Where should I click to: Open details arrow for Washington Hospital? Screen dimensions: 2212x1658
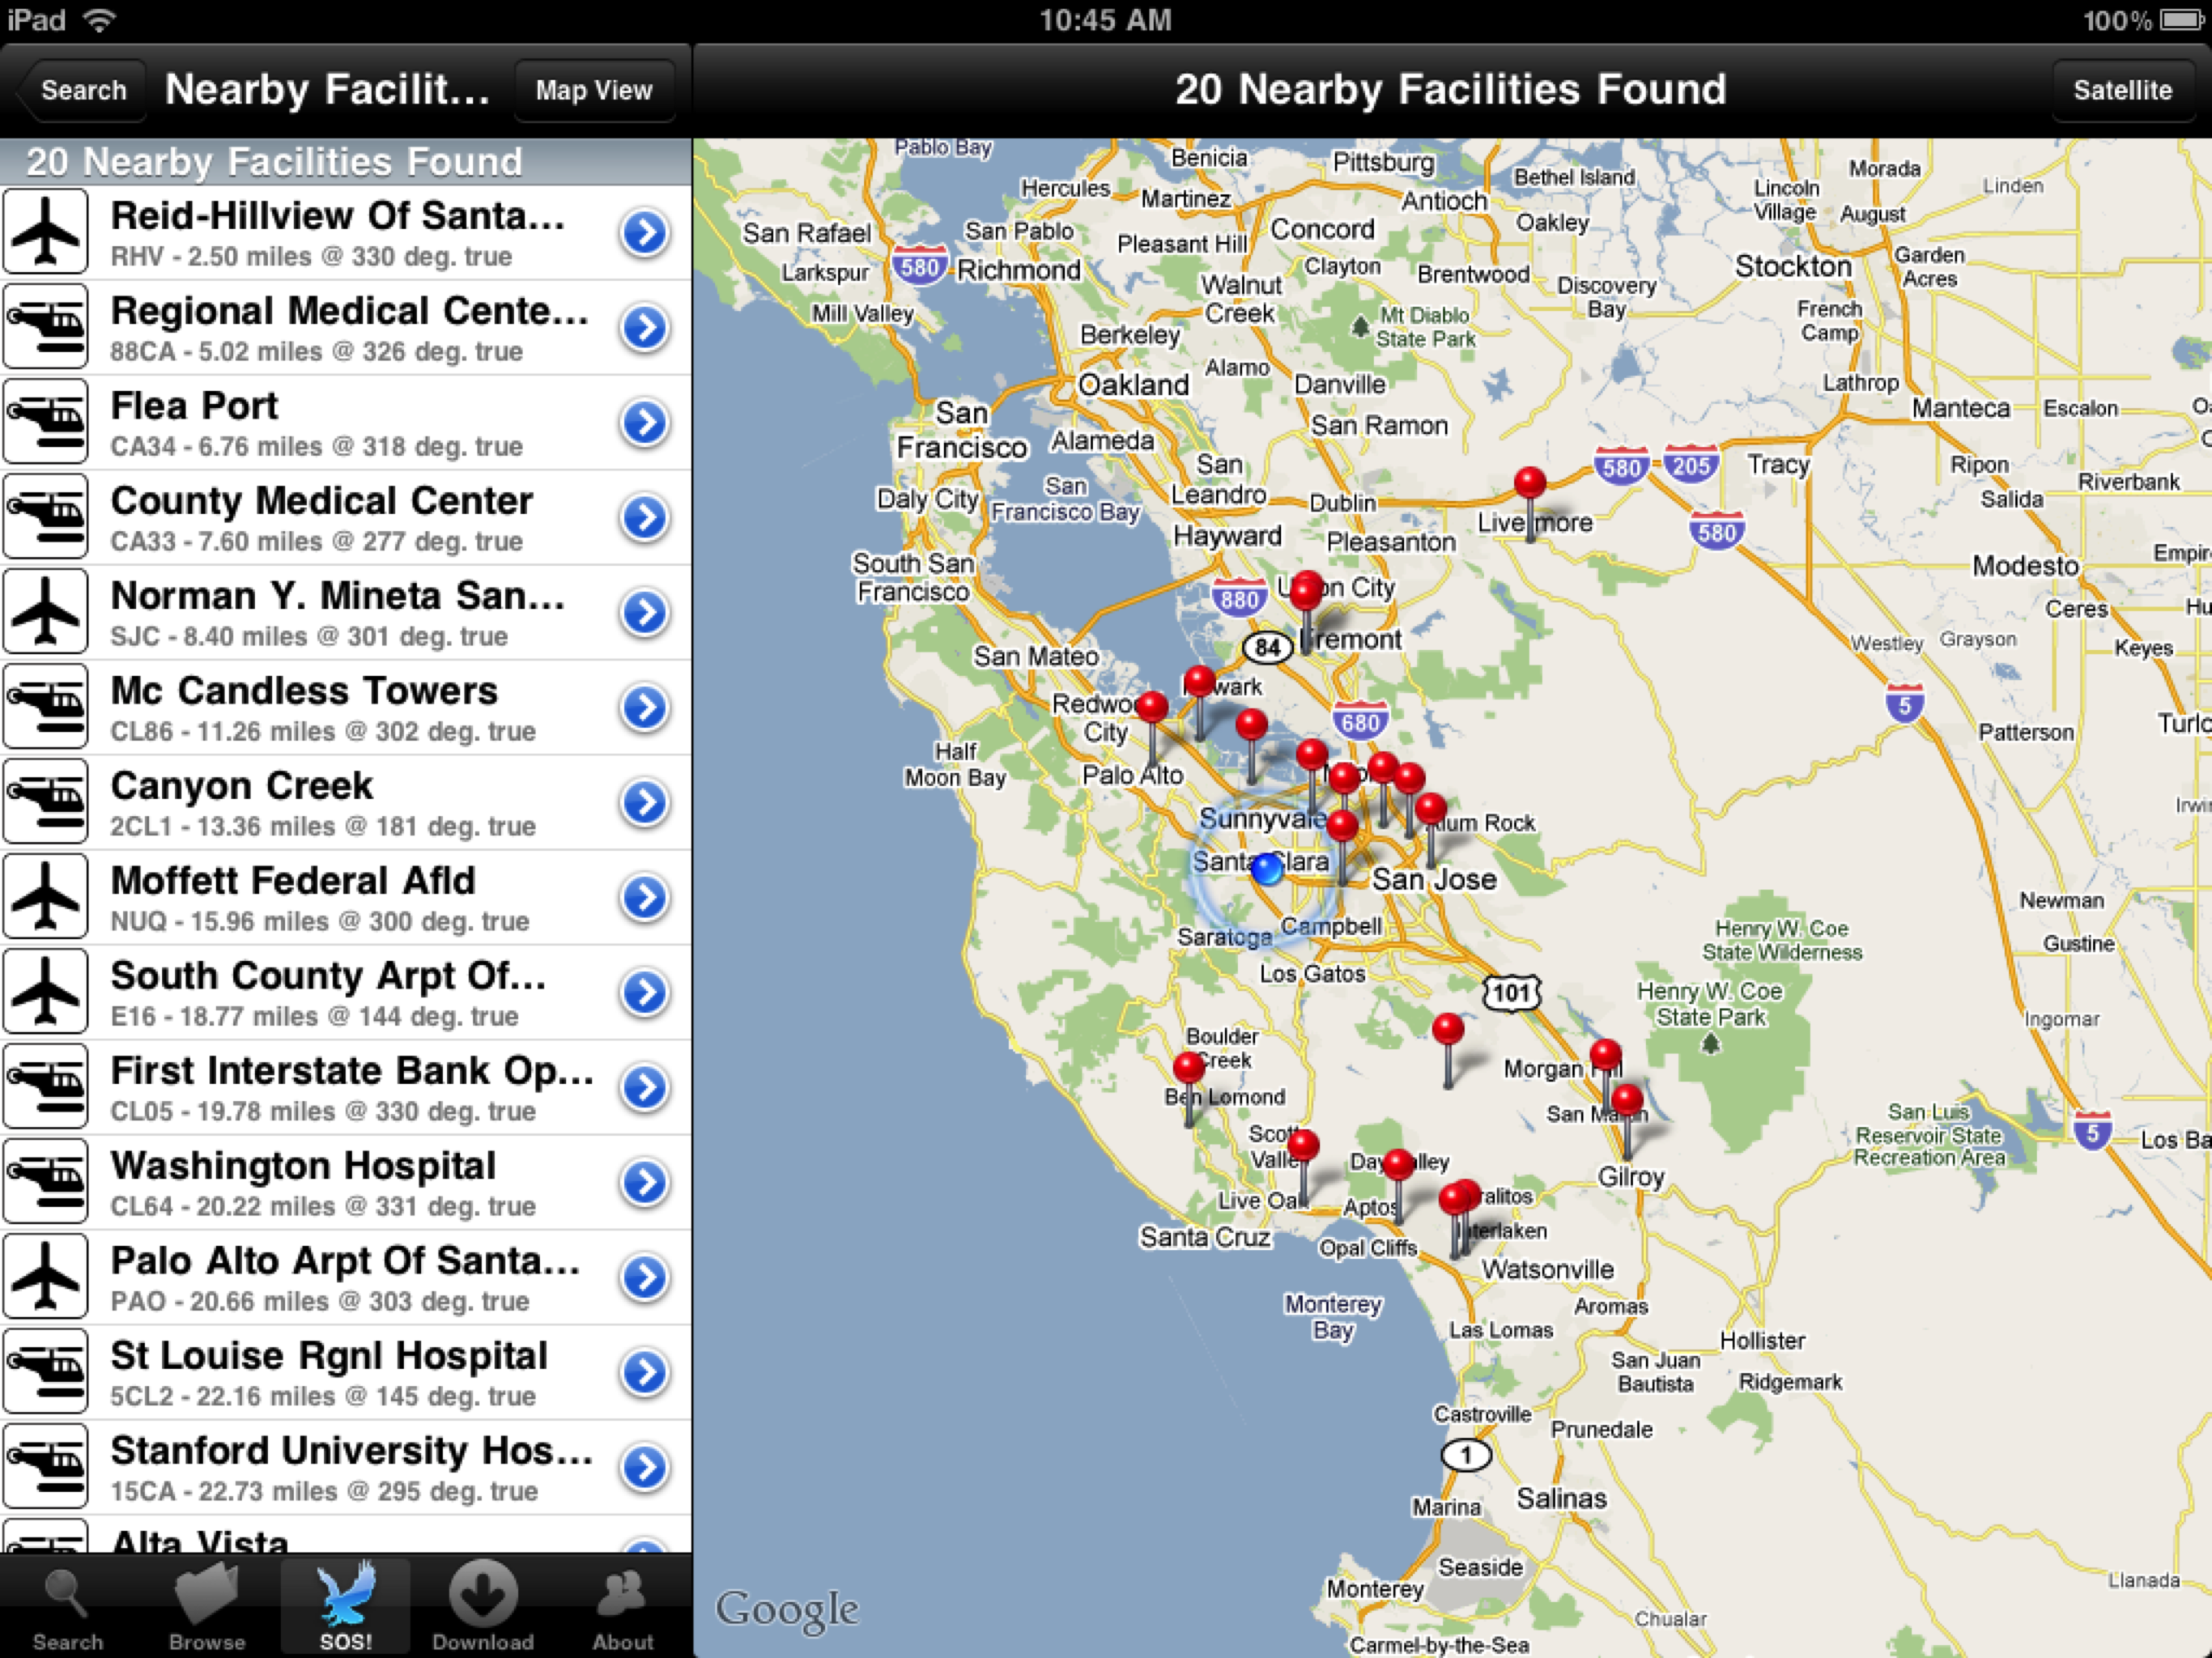[645, 1183]
